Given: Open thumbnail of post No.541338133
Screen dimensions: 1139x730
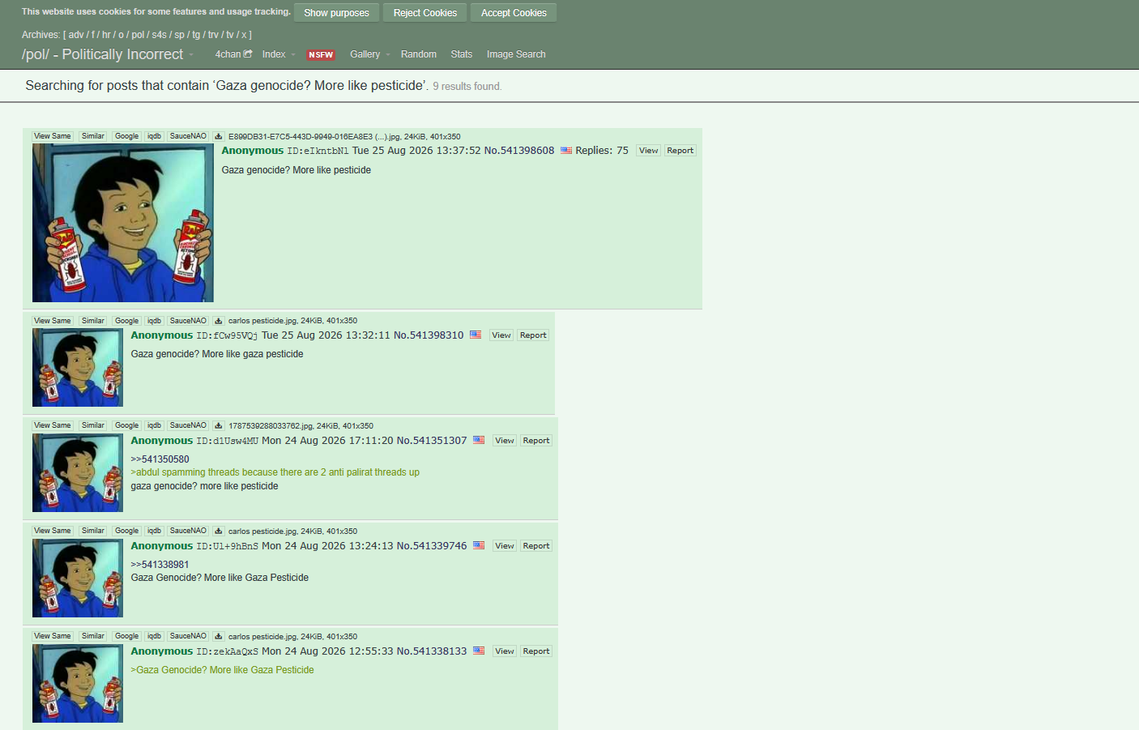Looking at the screenshot, I should (78, 683).
